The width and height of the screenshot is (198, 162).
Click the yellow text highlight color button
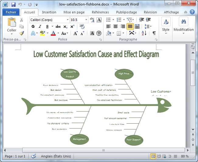click(x=42, y=33)
